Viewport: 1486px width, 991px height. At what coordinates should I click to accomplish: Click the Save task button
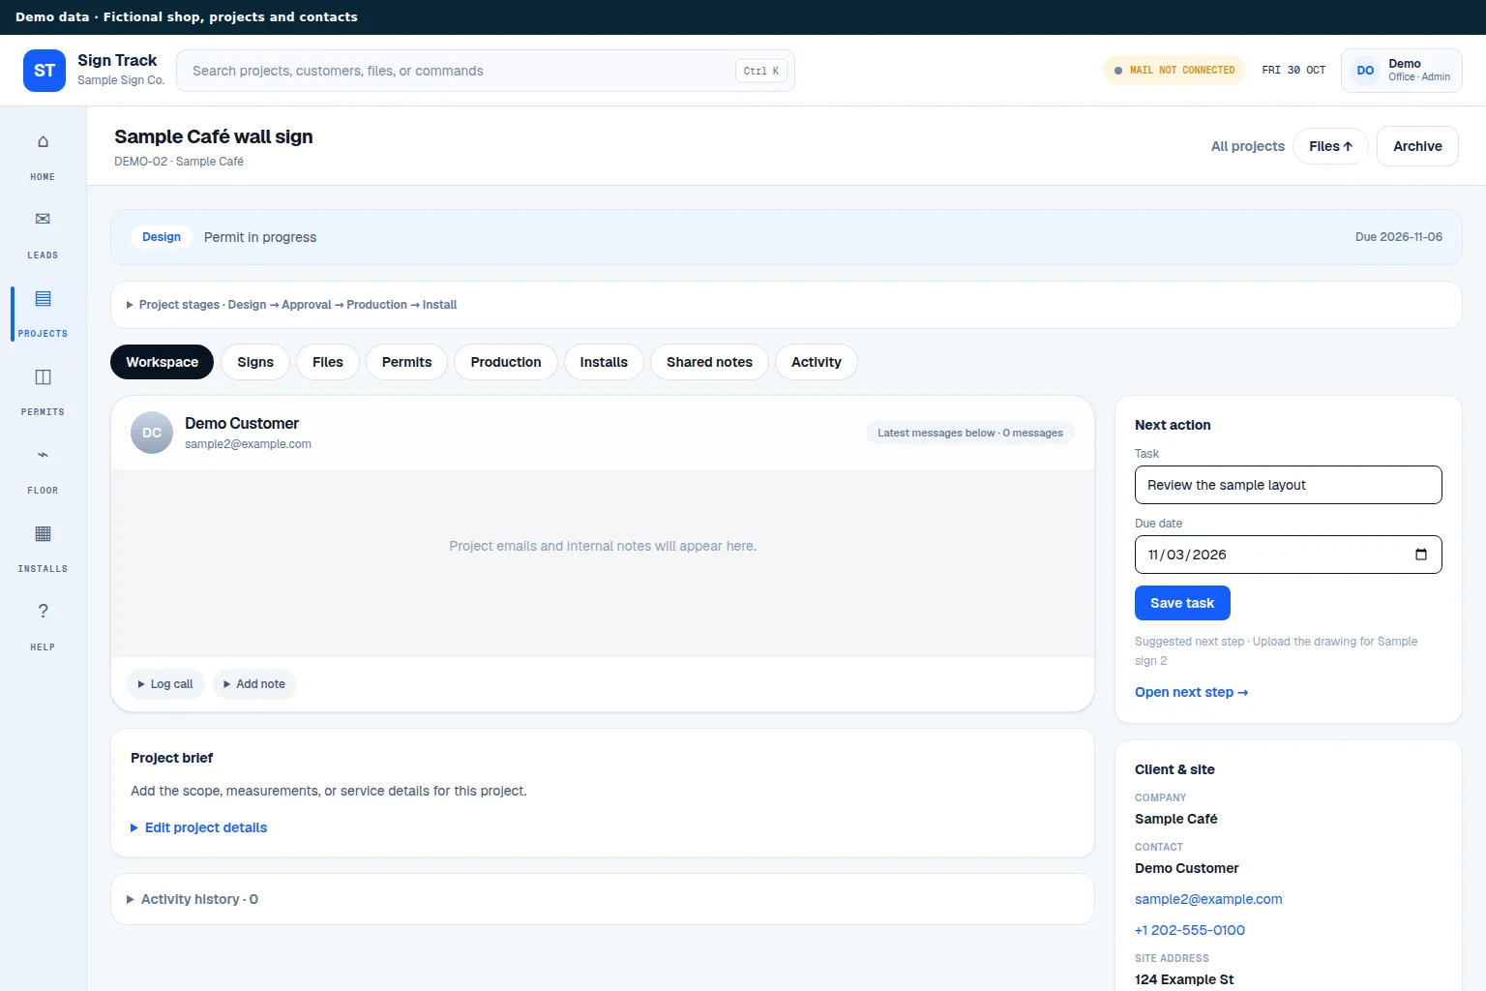coord(1182,603)
